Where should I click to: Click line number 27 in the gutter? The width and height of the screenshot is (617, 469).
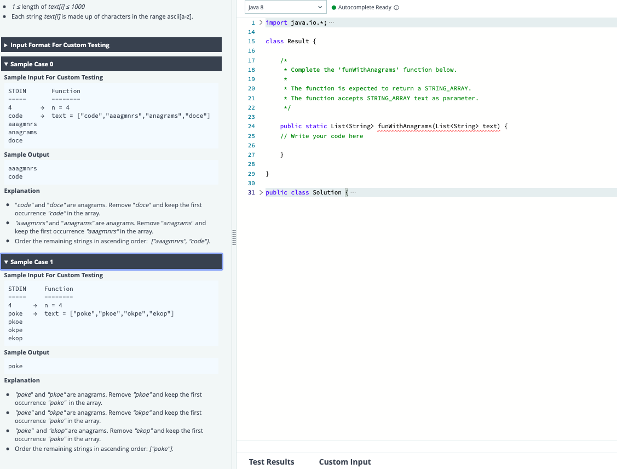click(x=251, y=155)
